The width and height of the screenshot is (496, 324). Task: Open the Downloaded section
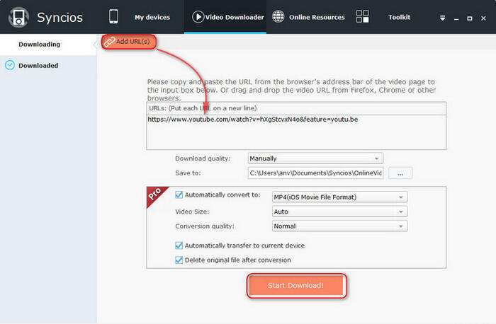tap(38, 65)
